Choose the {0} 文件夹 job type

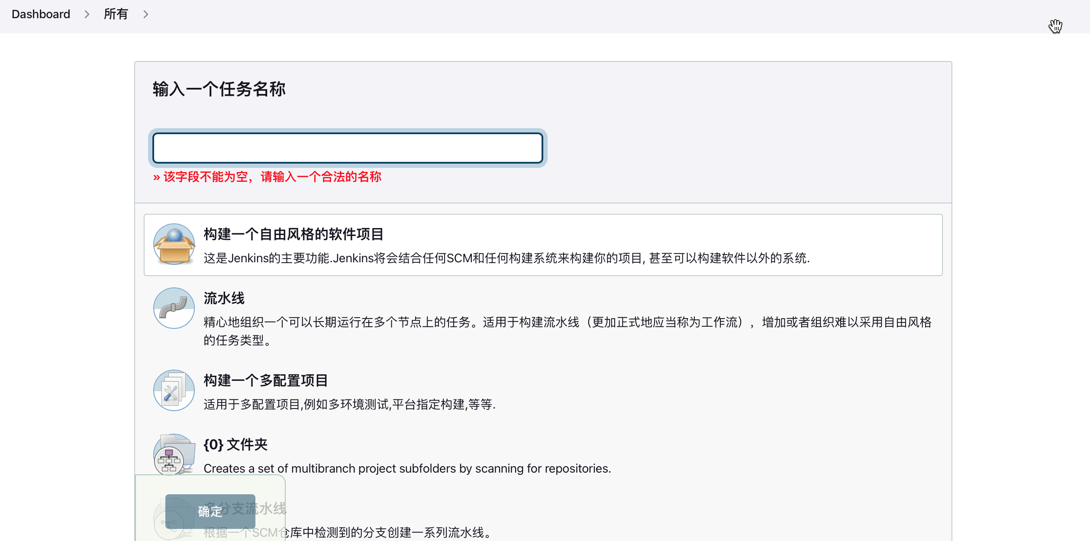pos(235,444)
